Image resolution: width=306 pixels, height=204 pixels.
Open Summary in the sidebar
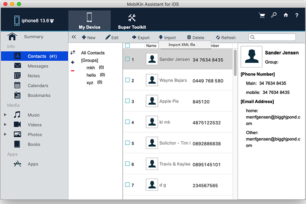pos(34,37)
